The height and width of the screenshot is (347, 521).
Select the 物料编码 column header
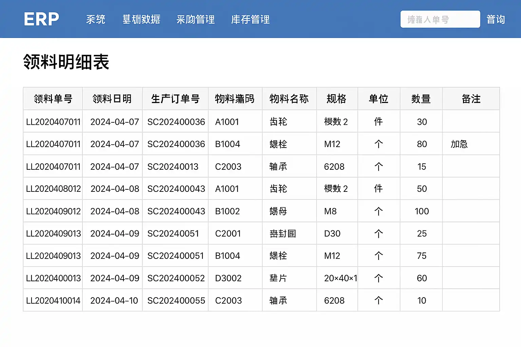[x=235, y=99]
